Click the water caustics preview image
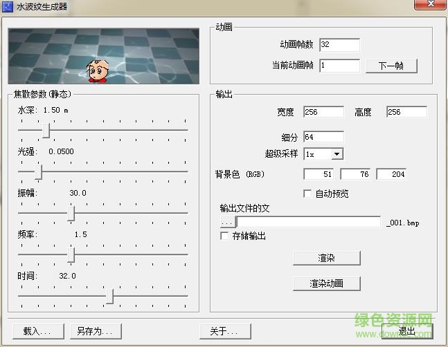 (104, 56)
